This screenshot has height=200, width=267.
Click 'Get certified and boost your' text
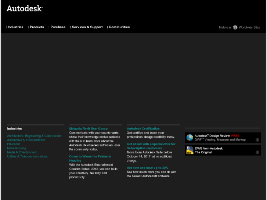[x=145, y=133]
